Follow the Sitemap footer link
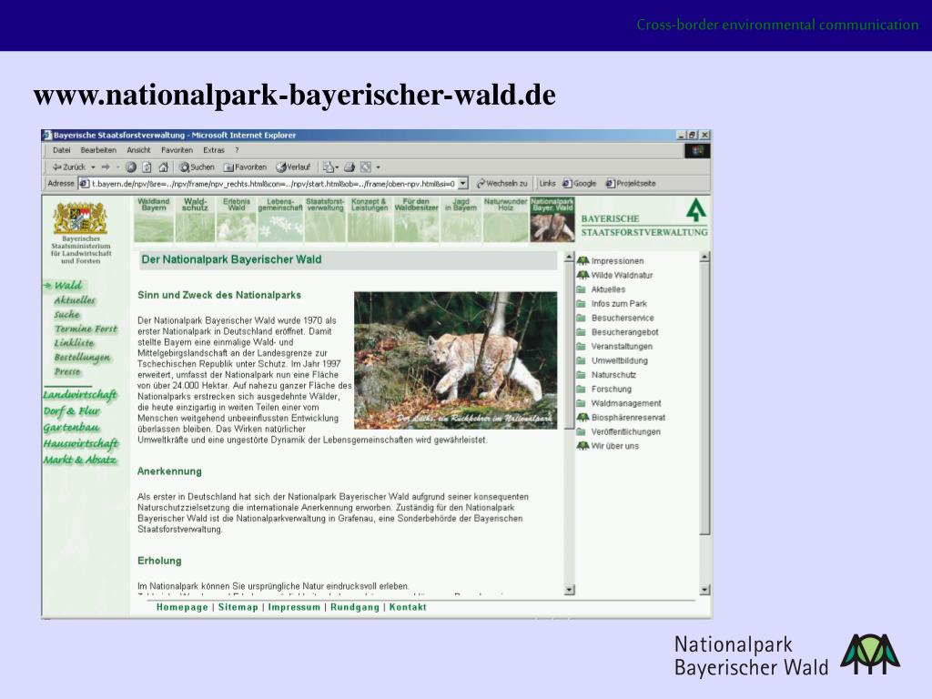The height and width of the screenshot is (699, 932). (x=238, y=607)
